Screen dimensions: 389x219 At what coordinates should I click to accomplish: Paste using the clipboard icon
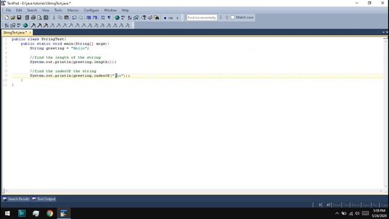(x=66, y=18)
